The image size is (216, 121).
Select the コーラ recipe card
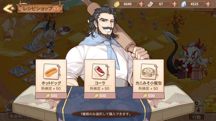pyautogui.click(x=100, y=79)
